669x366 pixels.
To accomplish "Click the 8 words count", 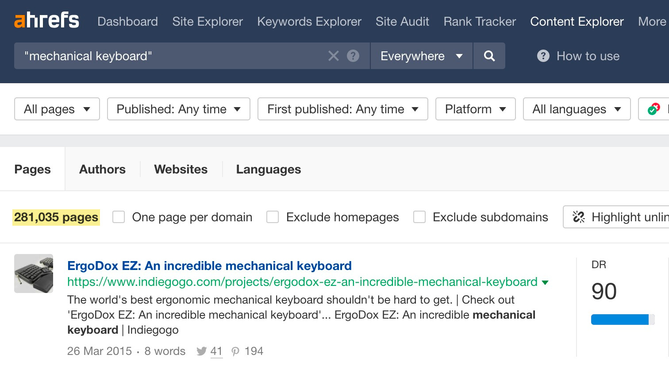I will (165, 351).
